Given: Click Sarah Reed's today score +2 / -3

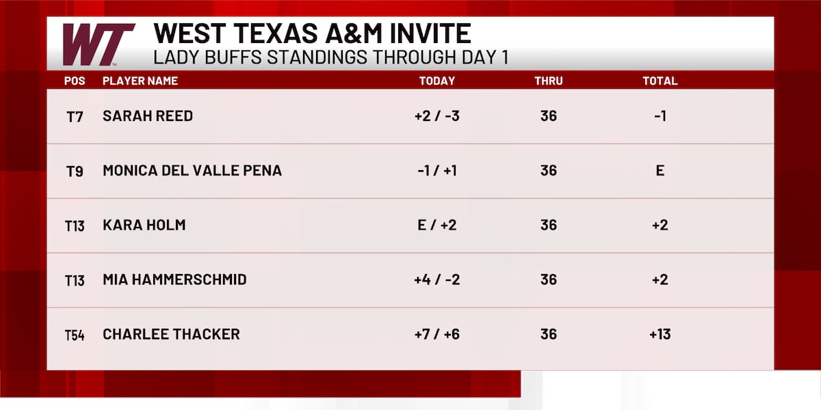Looking at the screenshot, I should coord(436,116).
